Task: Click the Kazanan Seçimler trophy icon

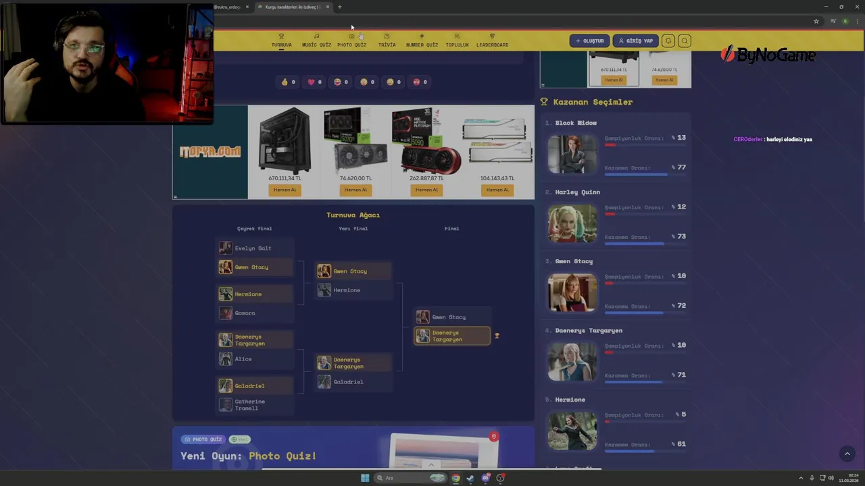Action: tap(544, 102)
